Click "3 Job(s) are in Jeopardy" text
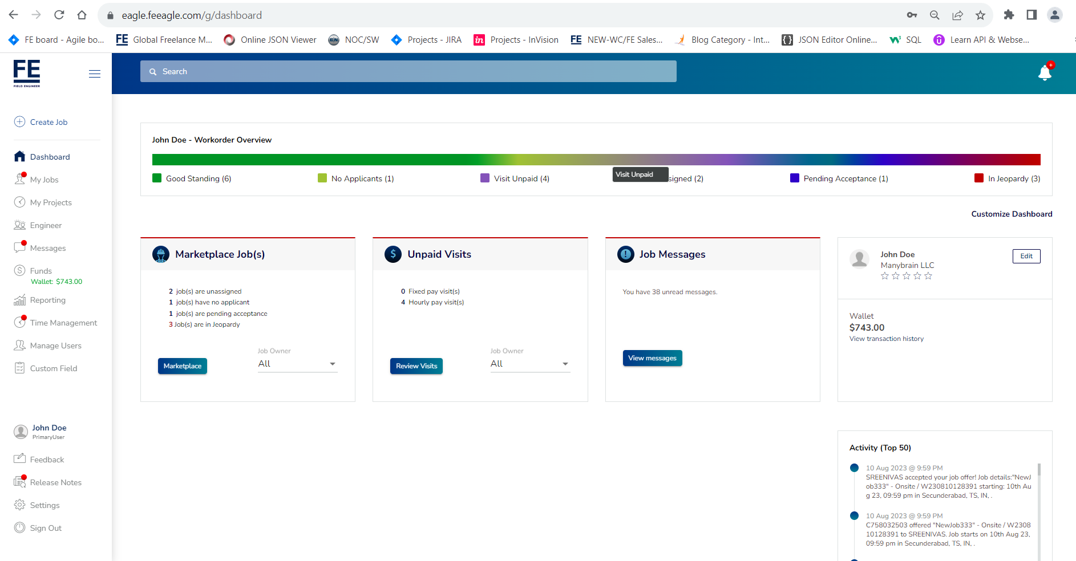 [x=204, y=324]
